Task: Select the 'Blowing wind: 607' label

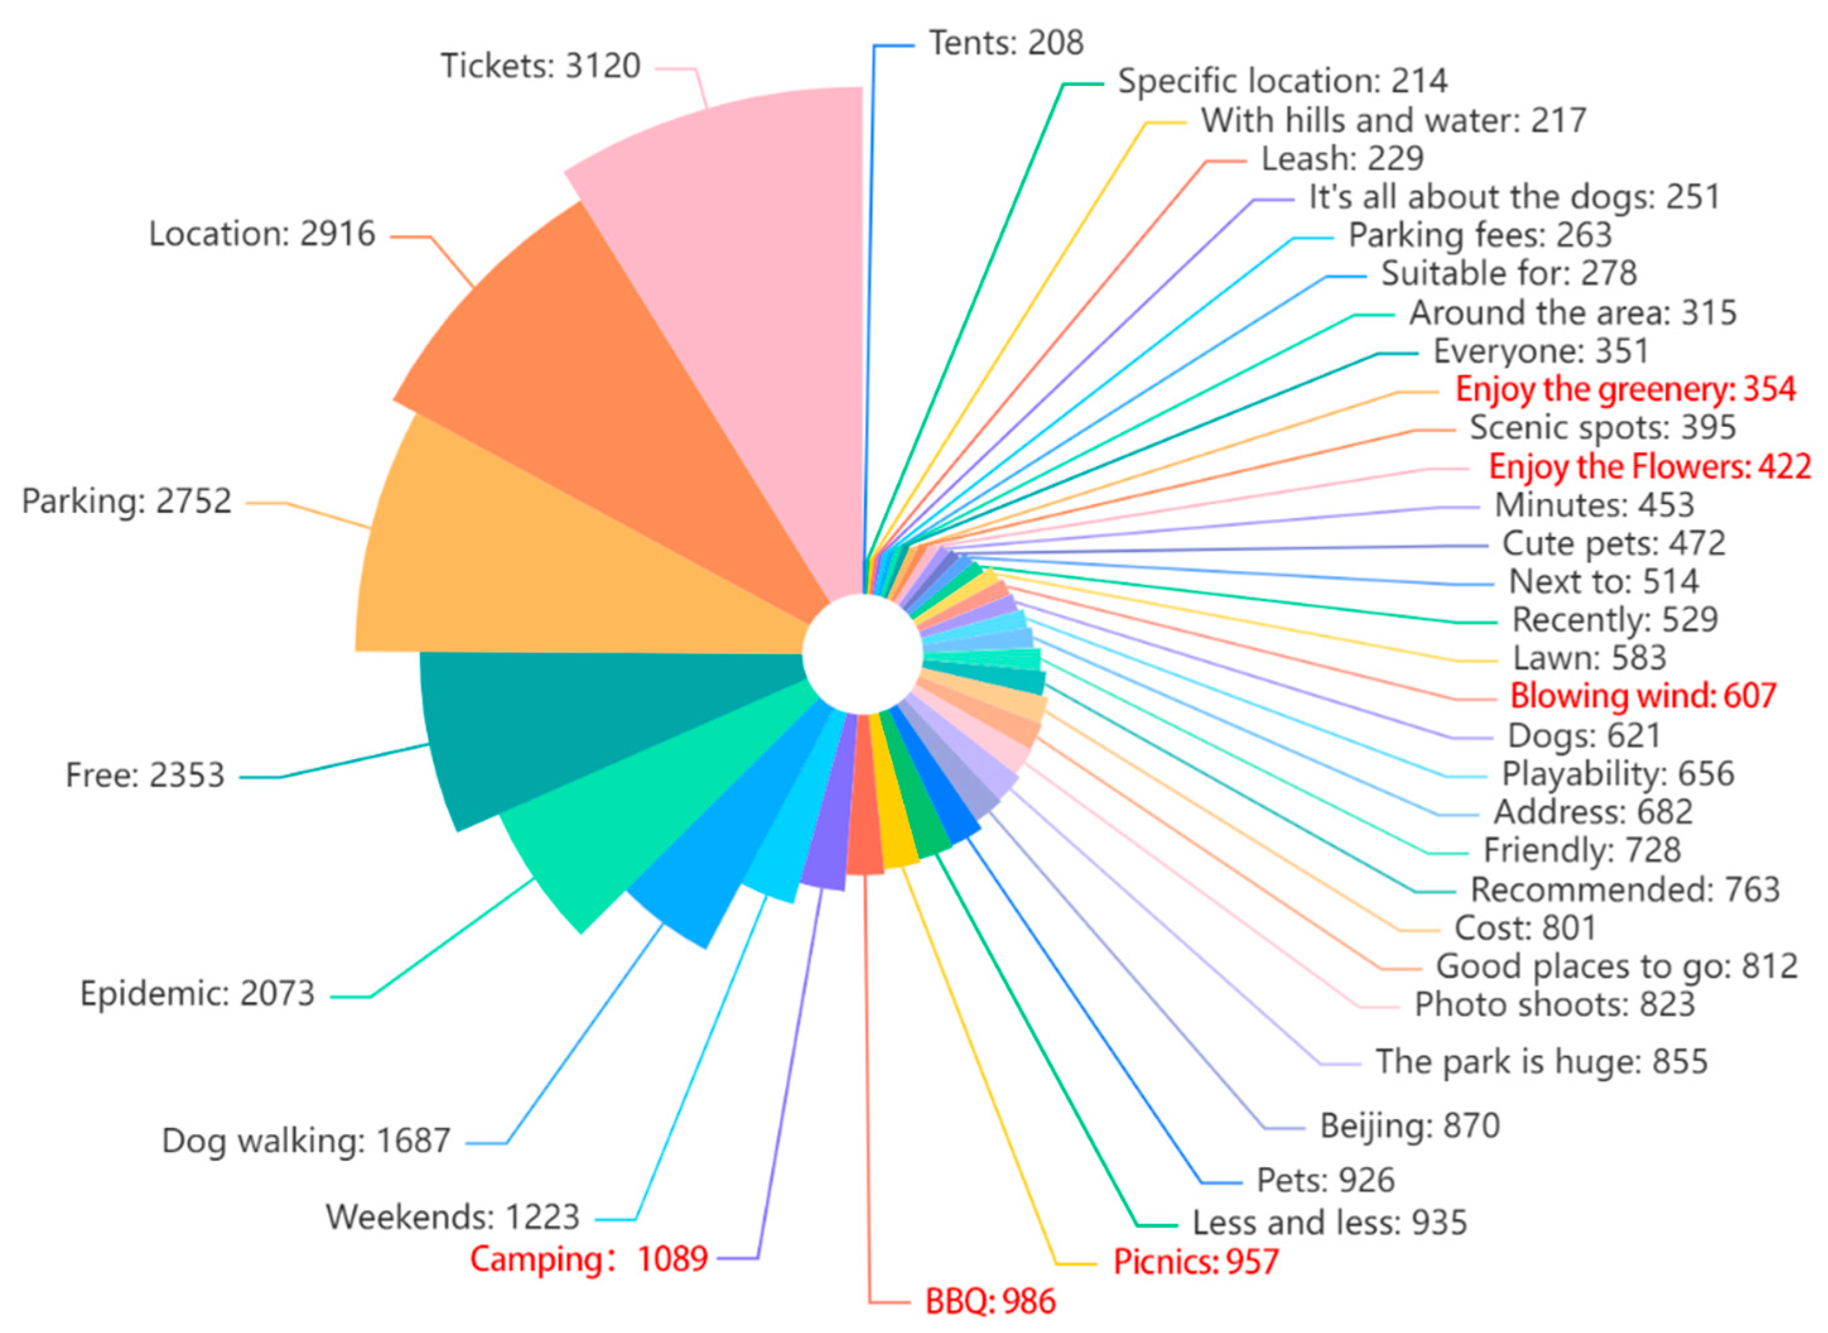Action: pos(1643,696)
